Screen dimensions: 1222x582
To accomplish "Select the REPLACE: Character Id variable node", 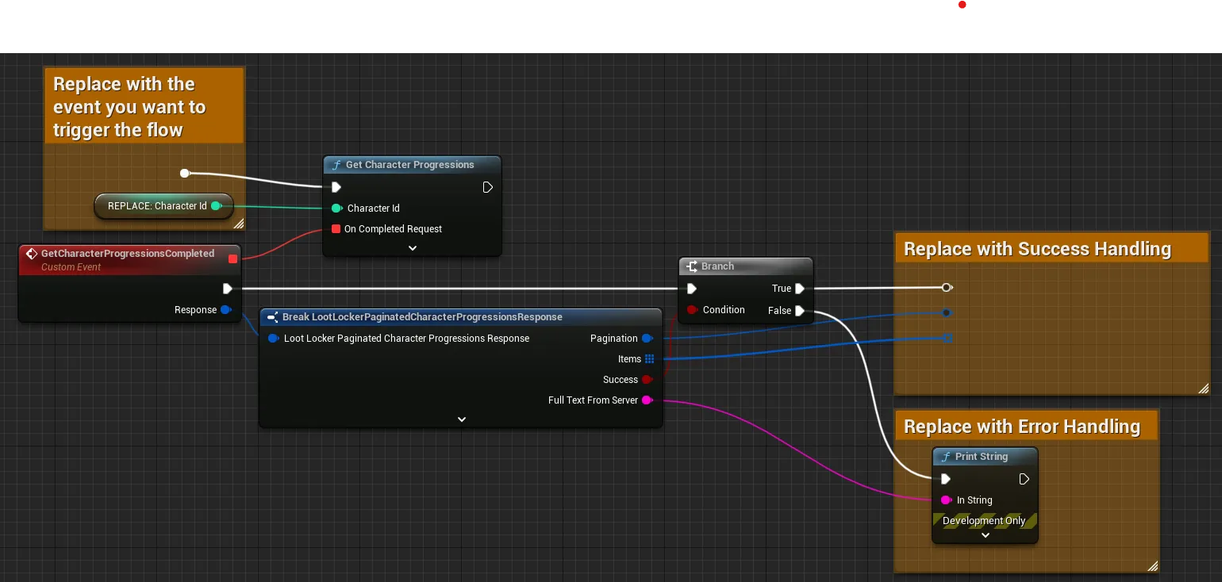I will point(163,206).
